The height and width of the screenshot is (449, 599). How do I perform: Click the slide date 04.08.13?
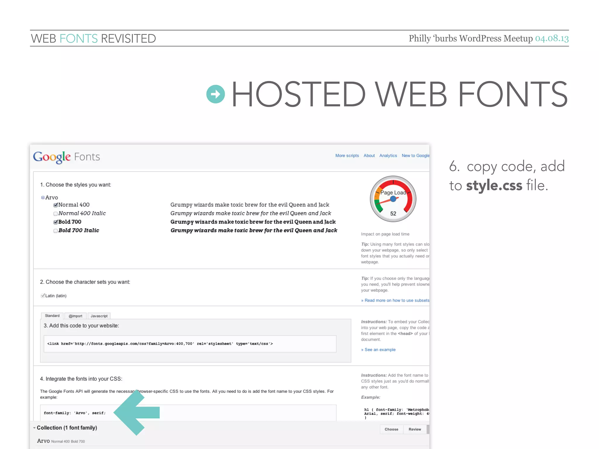point(552,38)
